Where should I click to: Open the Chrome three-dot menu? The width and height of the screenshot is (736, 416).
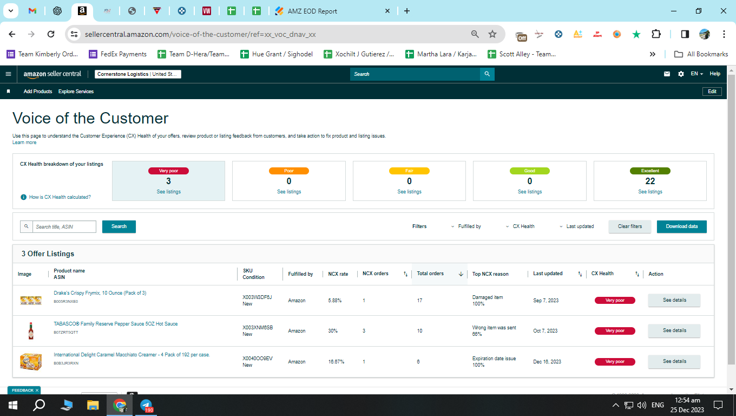click(x=724, y=34)
